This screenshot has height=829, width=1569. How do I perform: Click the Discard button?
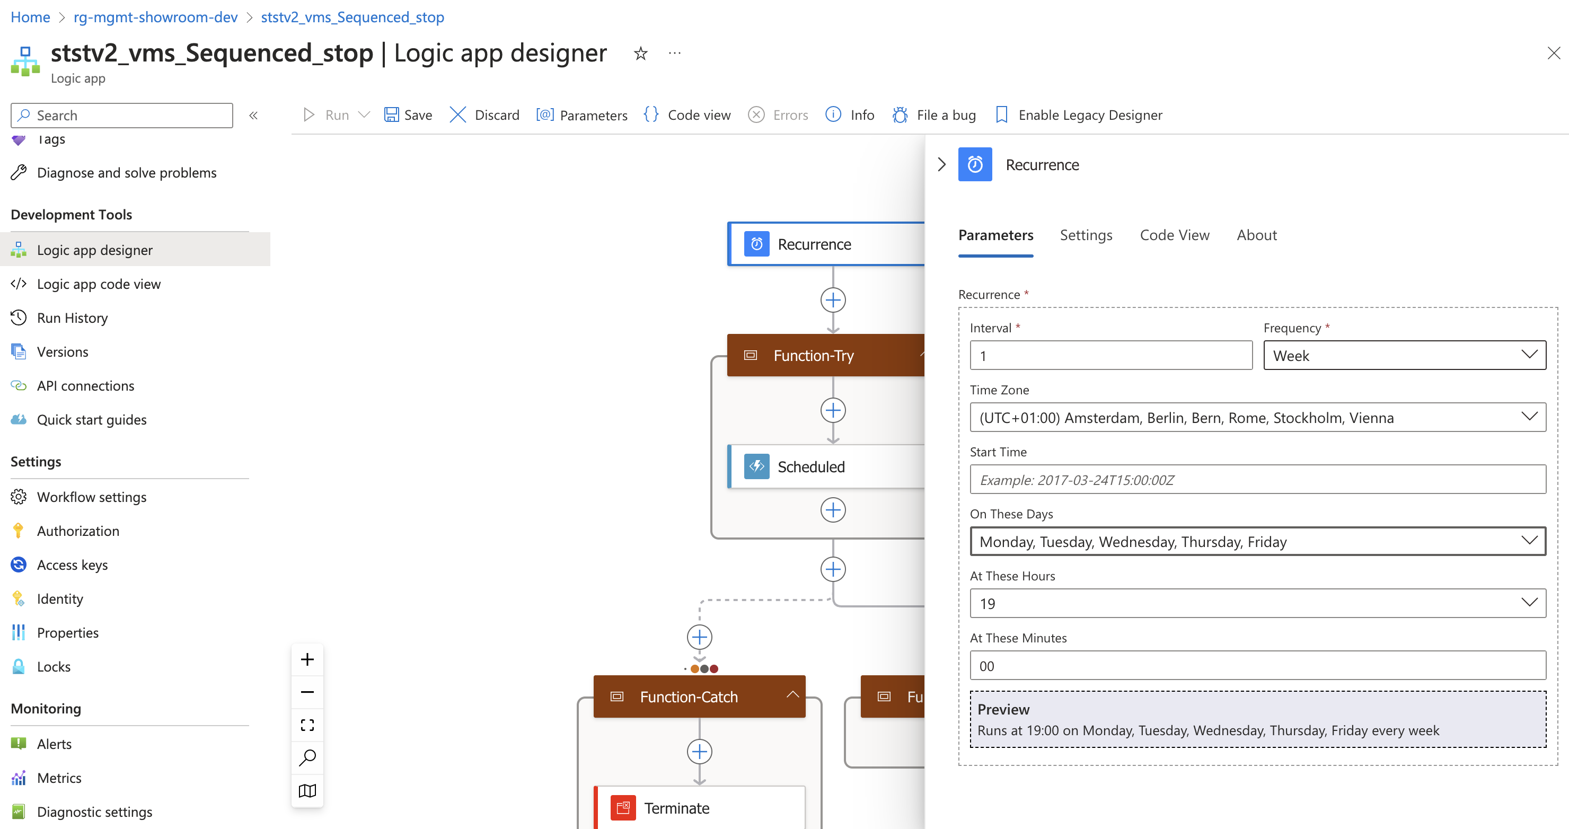(x=486, y=114)
